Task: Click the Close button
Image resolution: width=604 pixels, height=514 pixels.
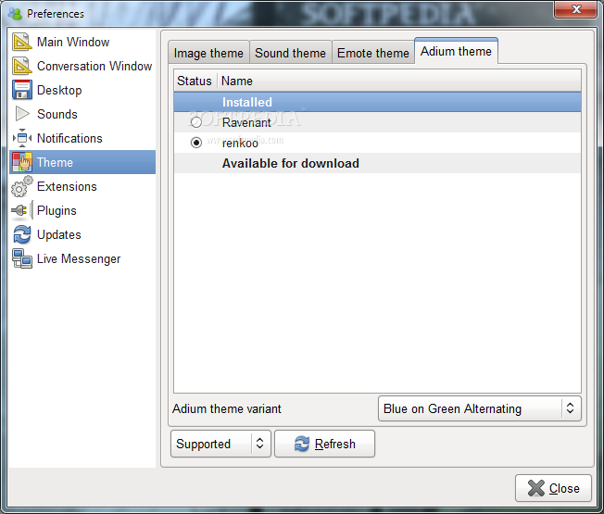Action: point(553,488)
